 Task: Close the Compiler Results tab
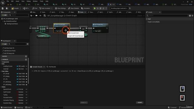point(44,67)
